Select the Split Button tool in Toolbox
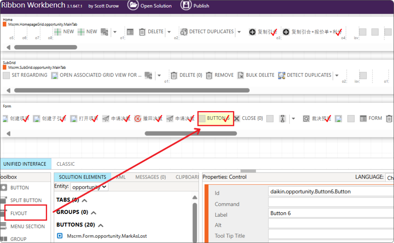Viewport: 394px width, 243px height. click(26, 200)
